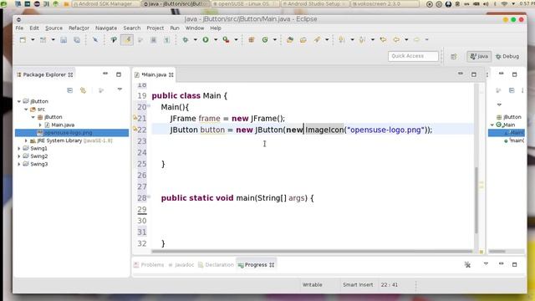Click the New Java Package icon
This screenshot has height=301, width=535.
[252, 40]
